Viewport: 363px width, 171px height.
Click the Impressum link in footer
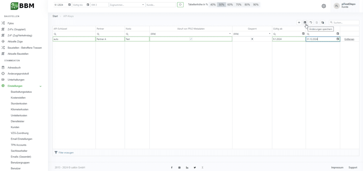click(337, 167)
